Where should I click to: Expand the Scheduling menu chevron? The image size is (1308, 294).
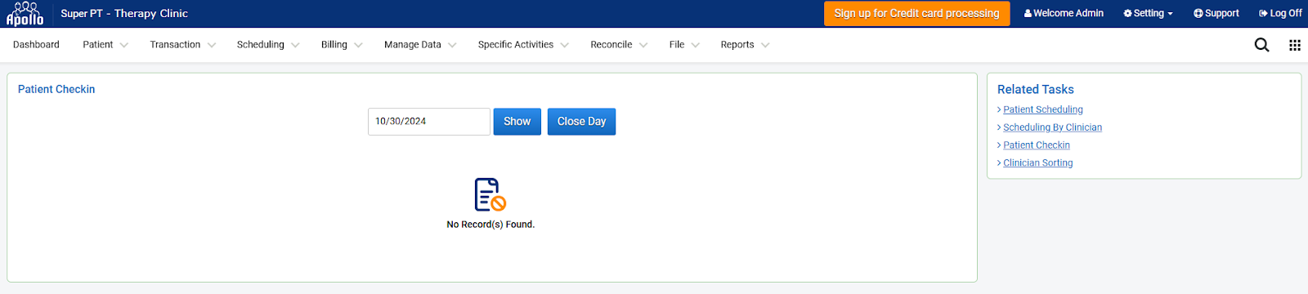click(x=295, y=45)
